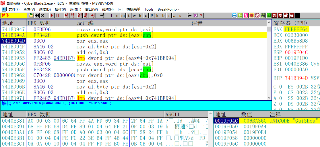Show source with 's' button
Viewport: 320px width, 147px height.
click(x=180, y=15)
